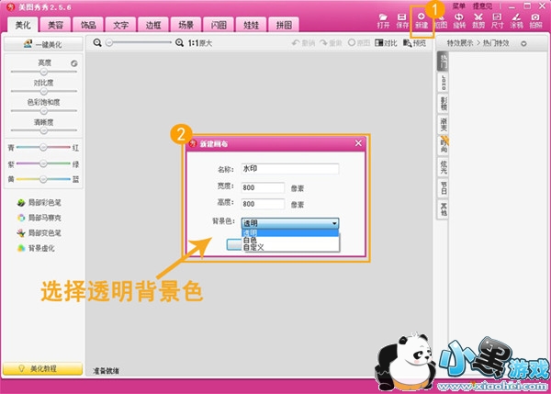Click the 名称 input field
Image resolution: width=551 pixels, height=394 pixels.
click(290, 169)
